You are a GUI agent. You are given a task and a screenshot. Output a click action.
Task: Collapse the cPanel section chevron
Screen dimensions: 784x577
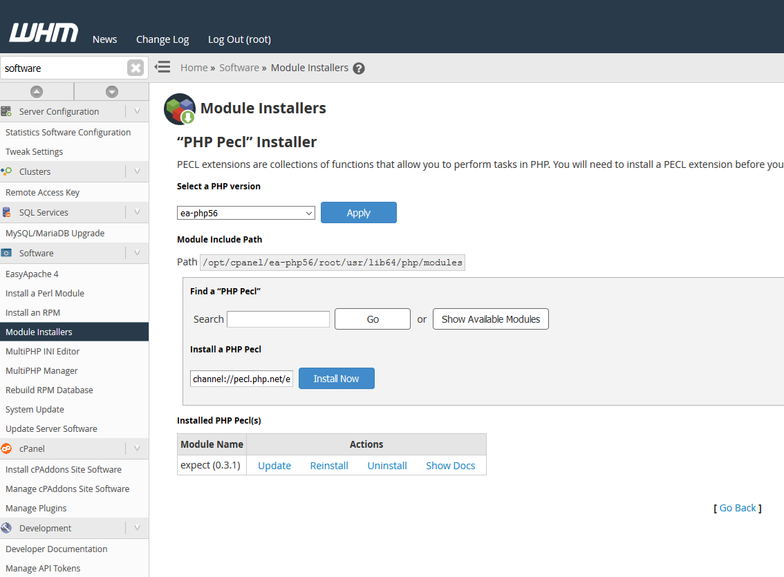[137, 448]
